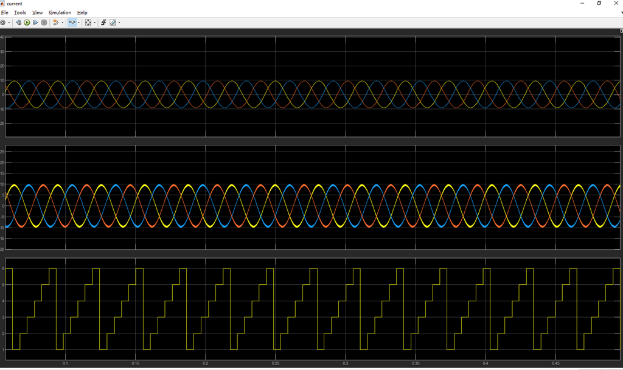Open the Simulation menu
Screen dimensions: 623x370
point(60,13)
